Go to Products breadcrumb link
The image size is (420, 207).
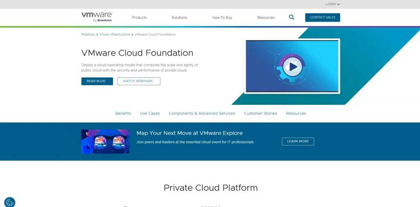(88, 34)
